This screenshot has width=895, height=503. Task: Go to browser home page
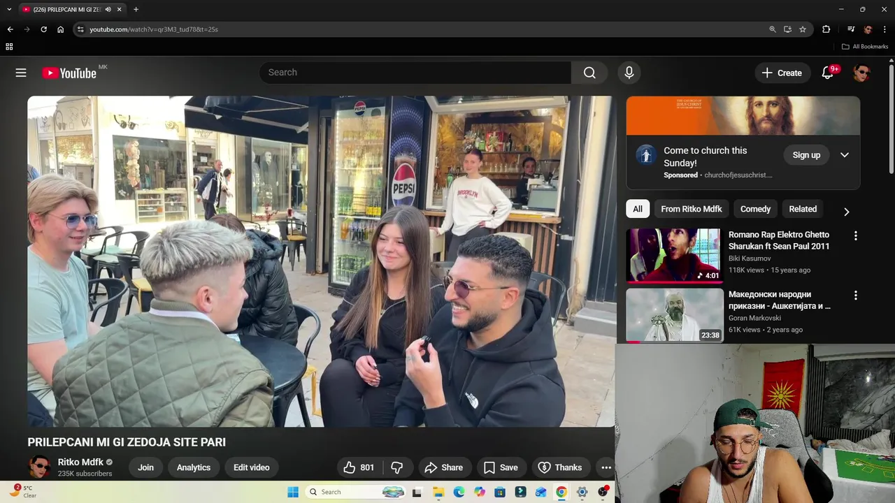coord(60,29)
